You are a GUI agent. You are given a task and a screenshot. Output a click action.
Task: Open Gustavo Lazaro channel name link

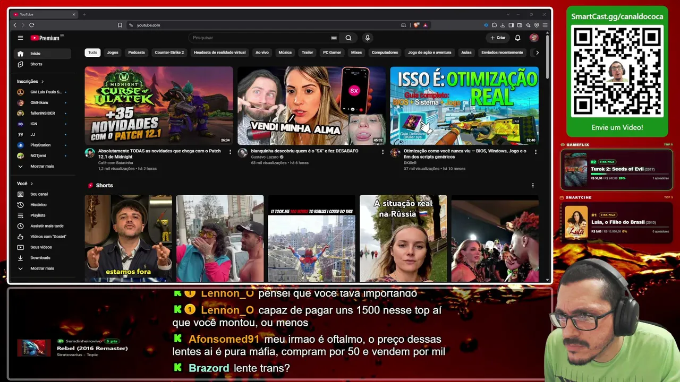pyautogui.click(x=265, y=157)
